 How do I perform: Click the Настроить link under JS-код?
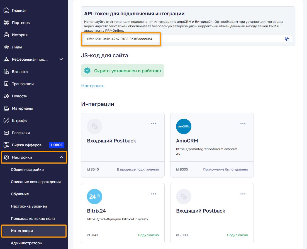coord(93,86)
